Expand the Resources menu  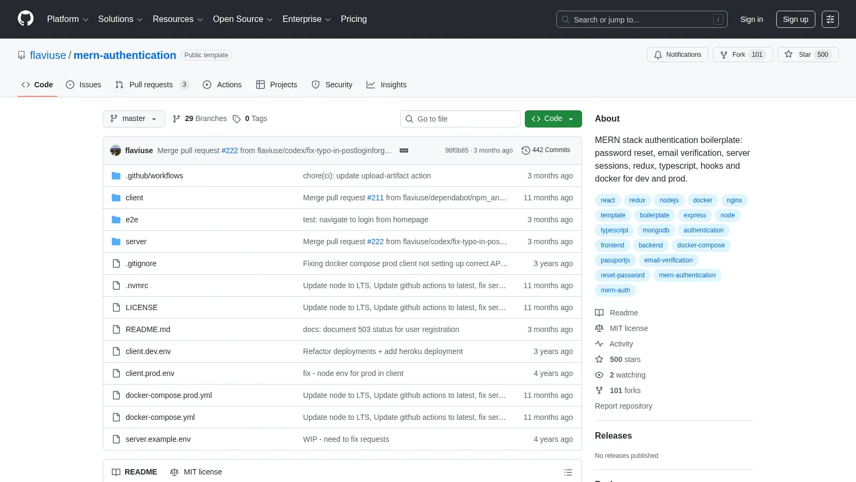(178, 19)
